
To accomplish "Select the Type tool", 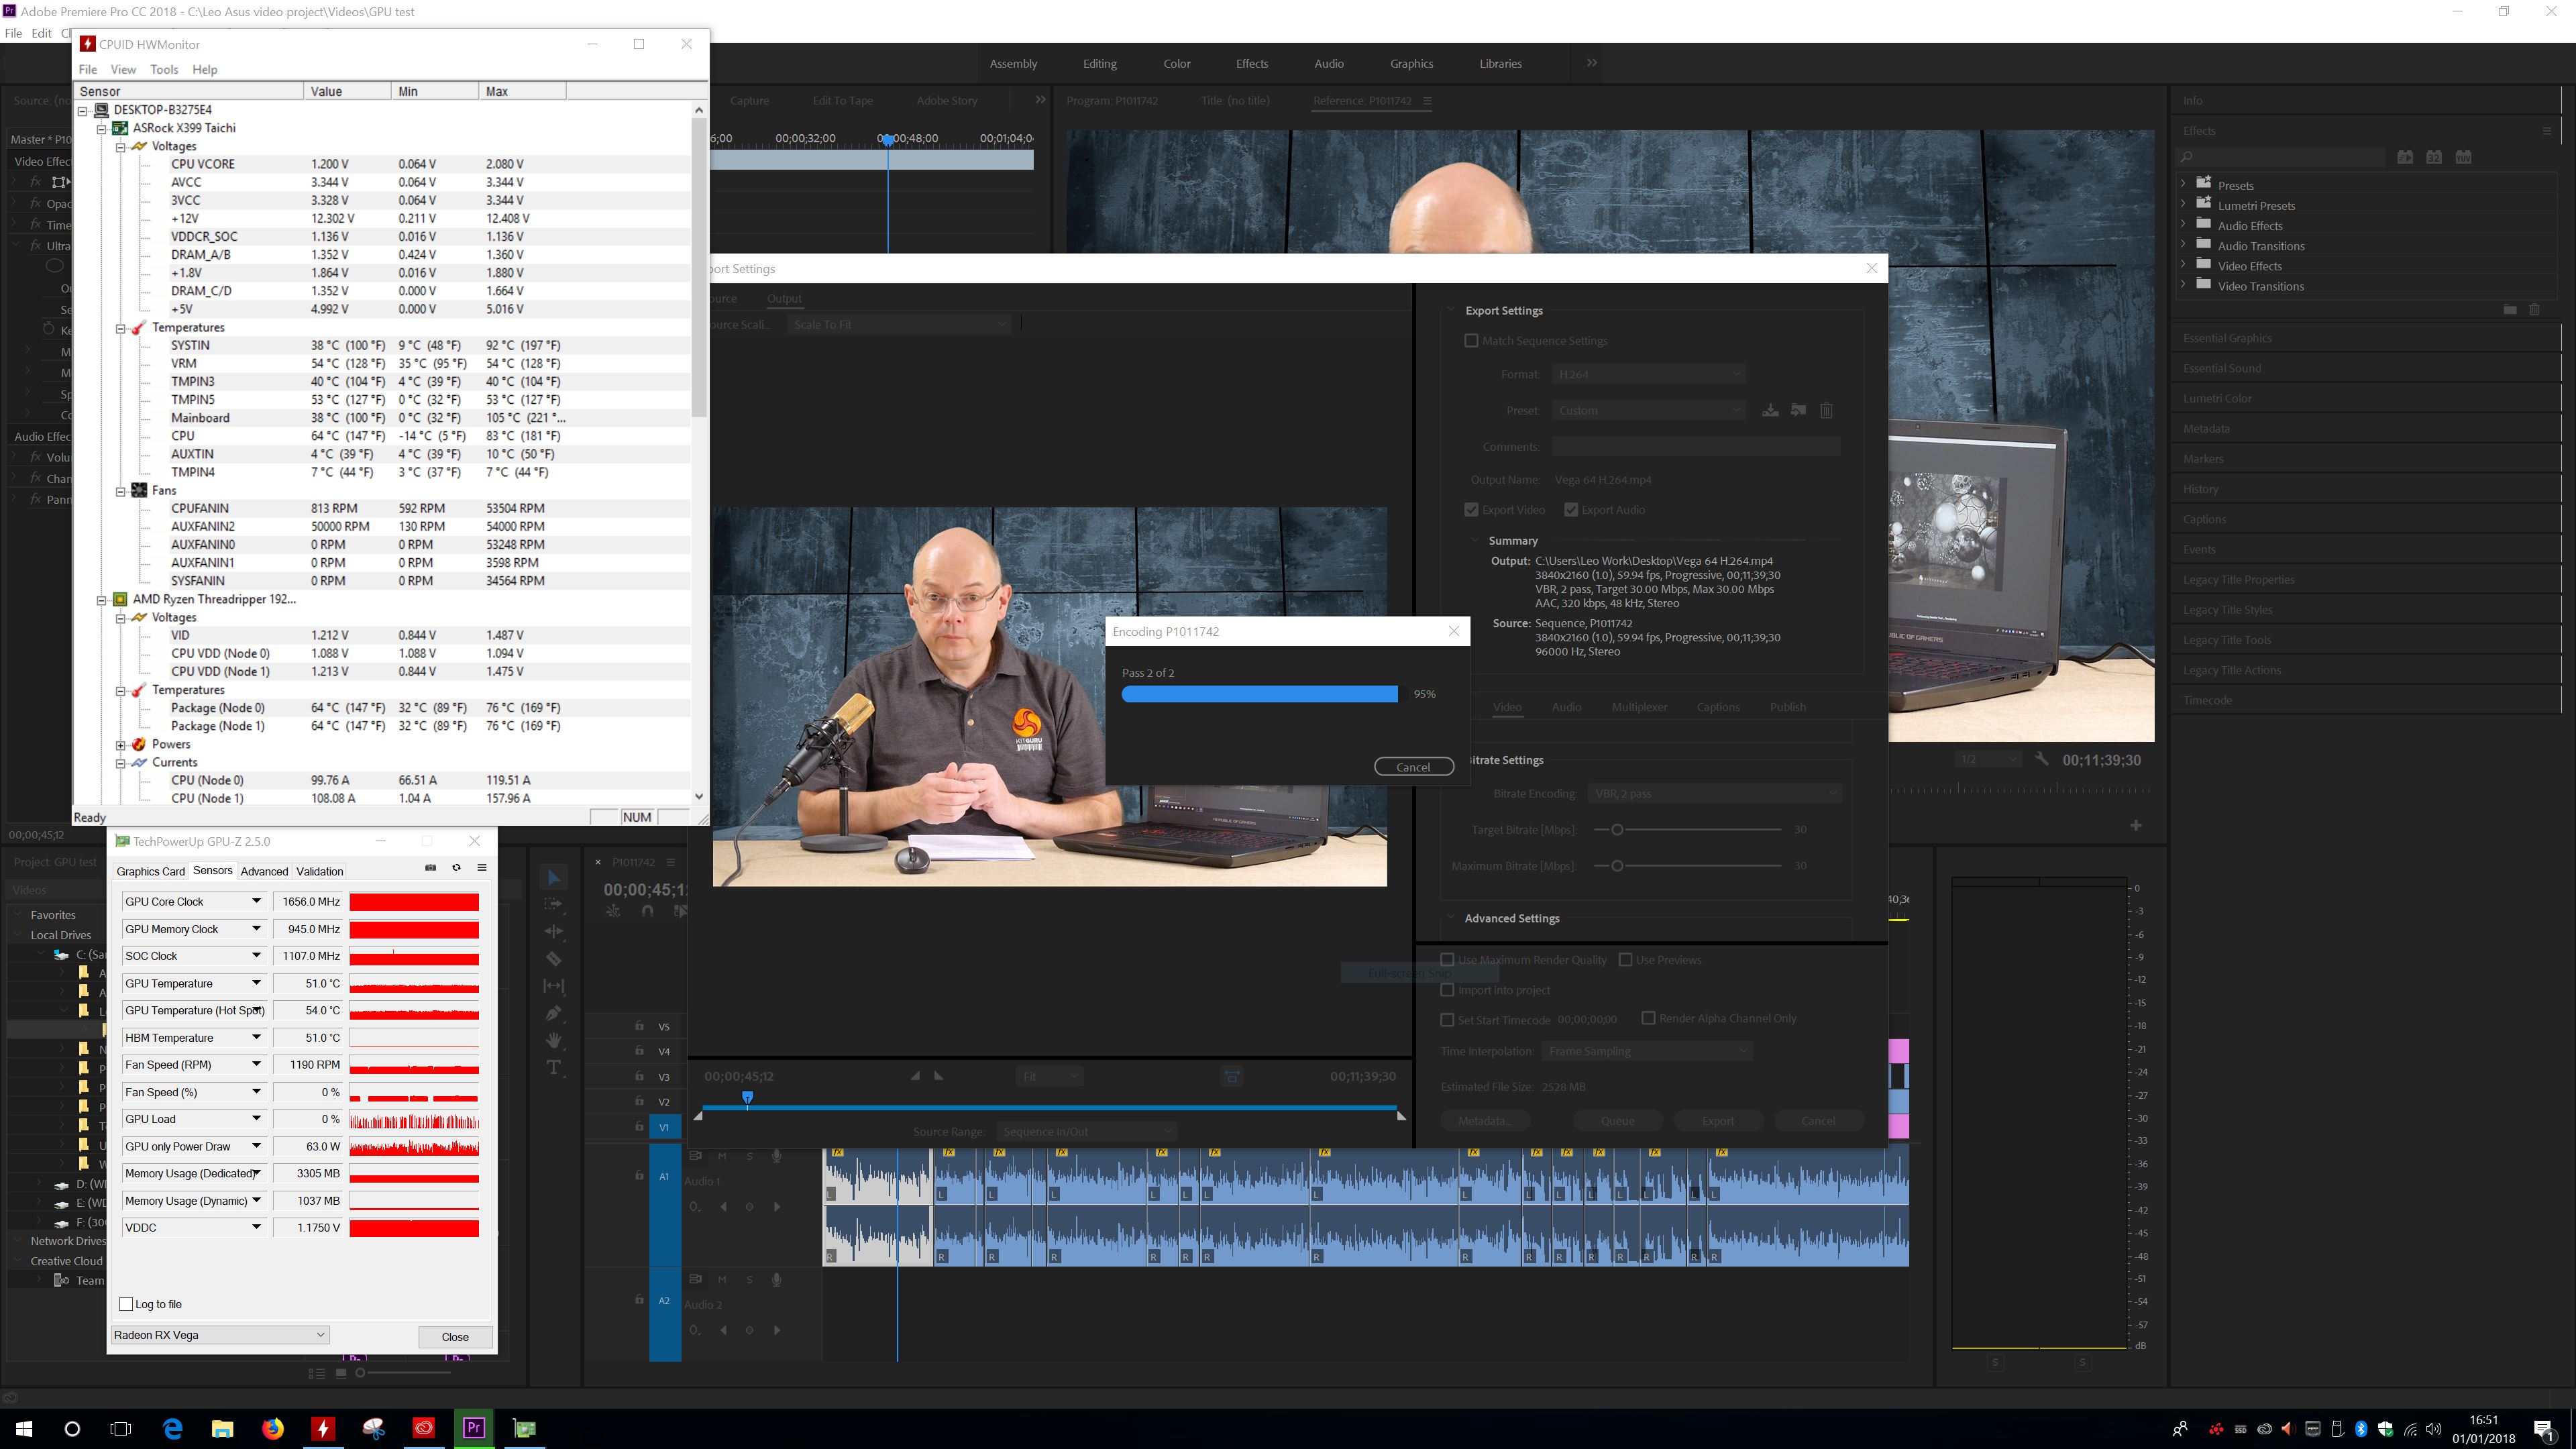I will [554, 1068].
